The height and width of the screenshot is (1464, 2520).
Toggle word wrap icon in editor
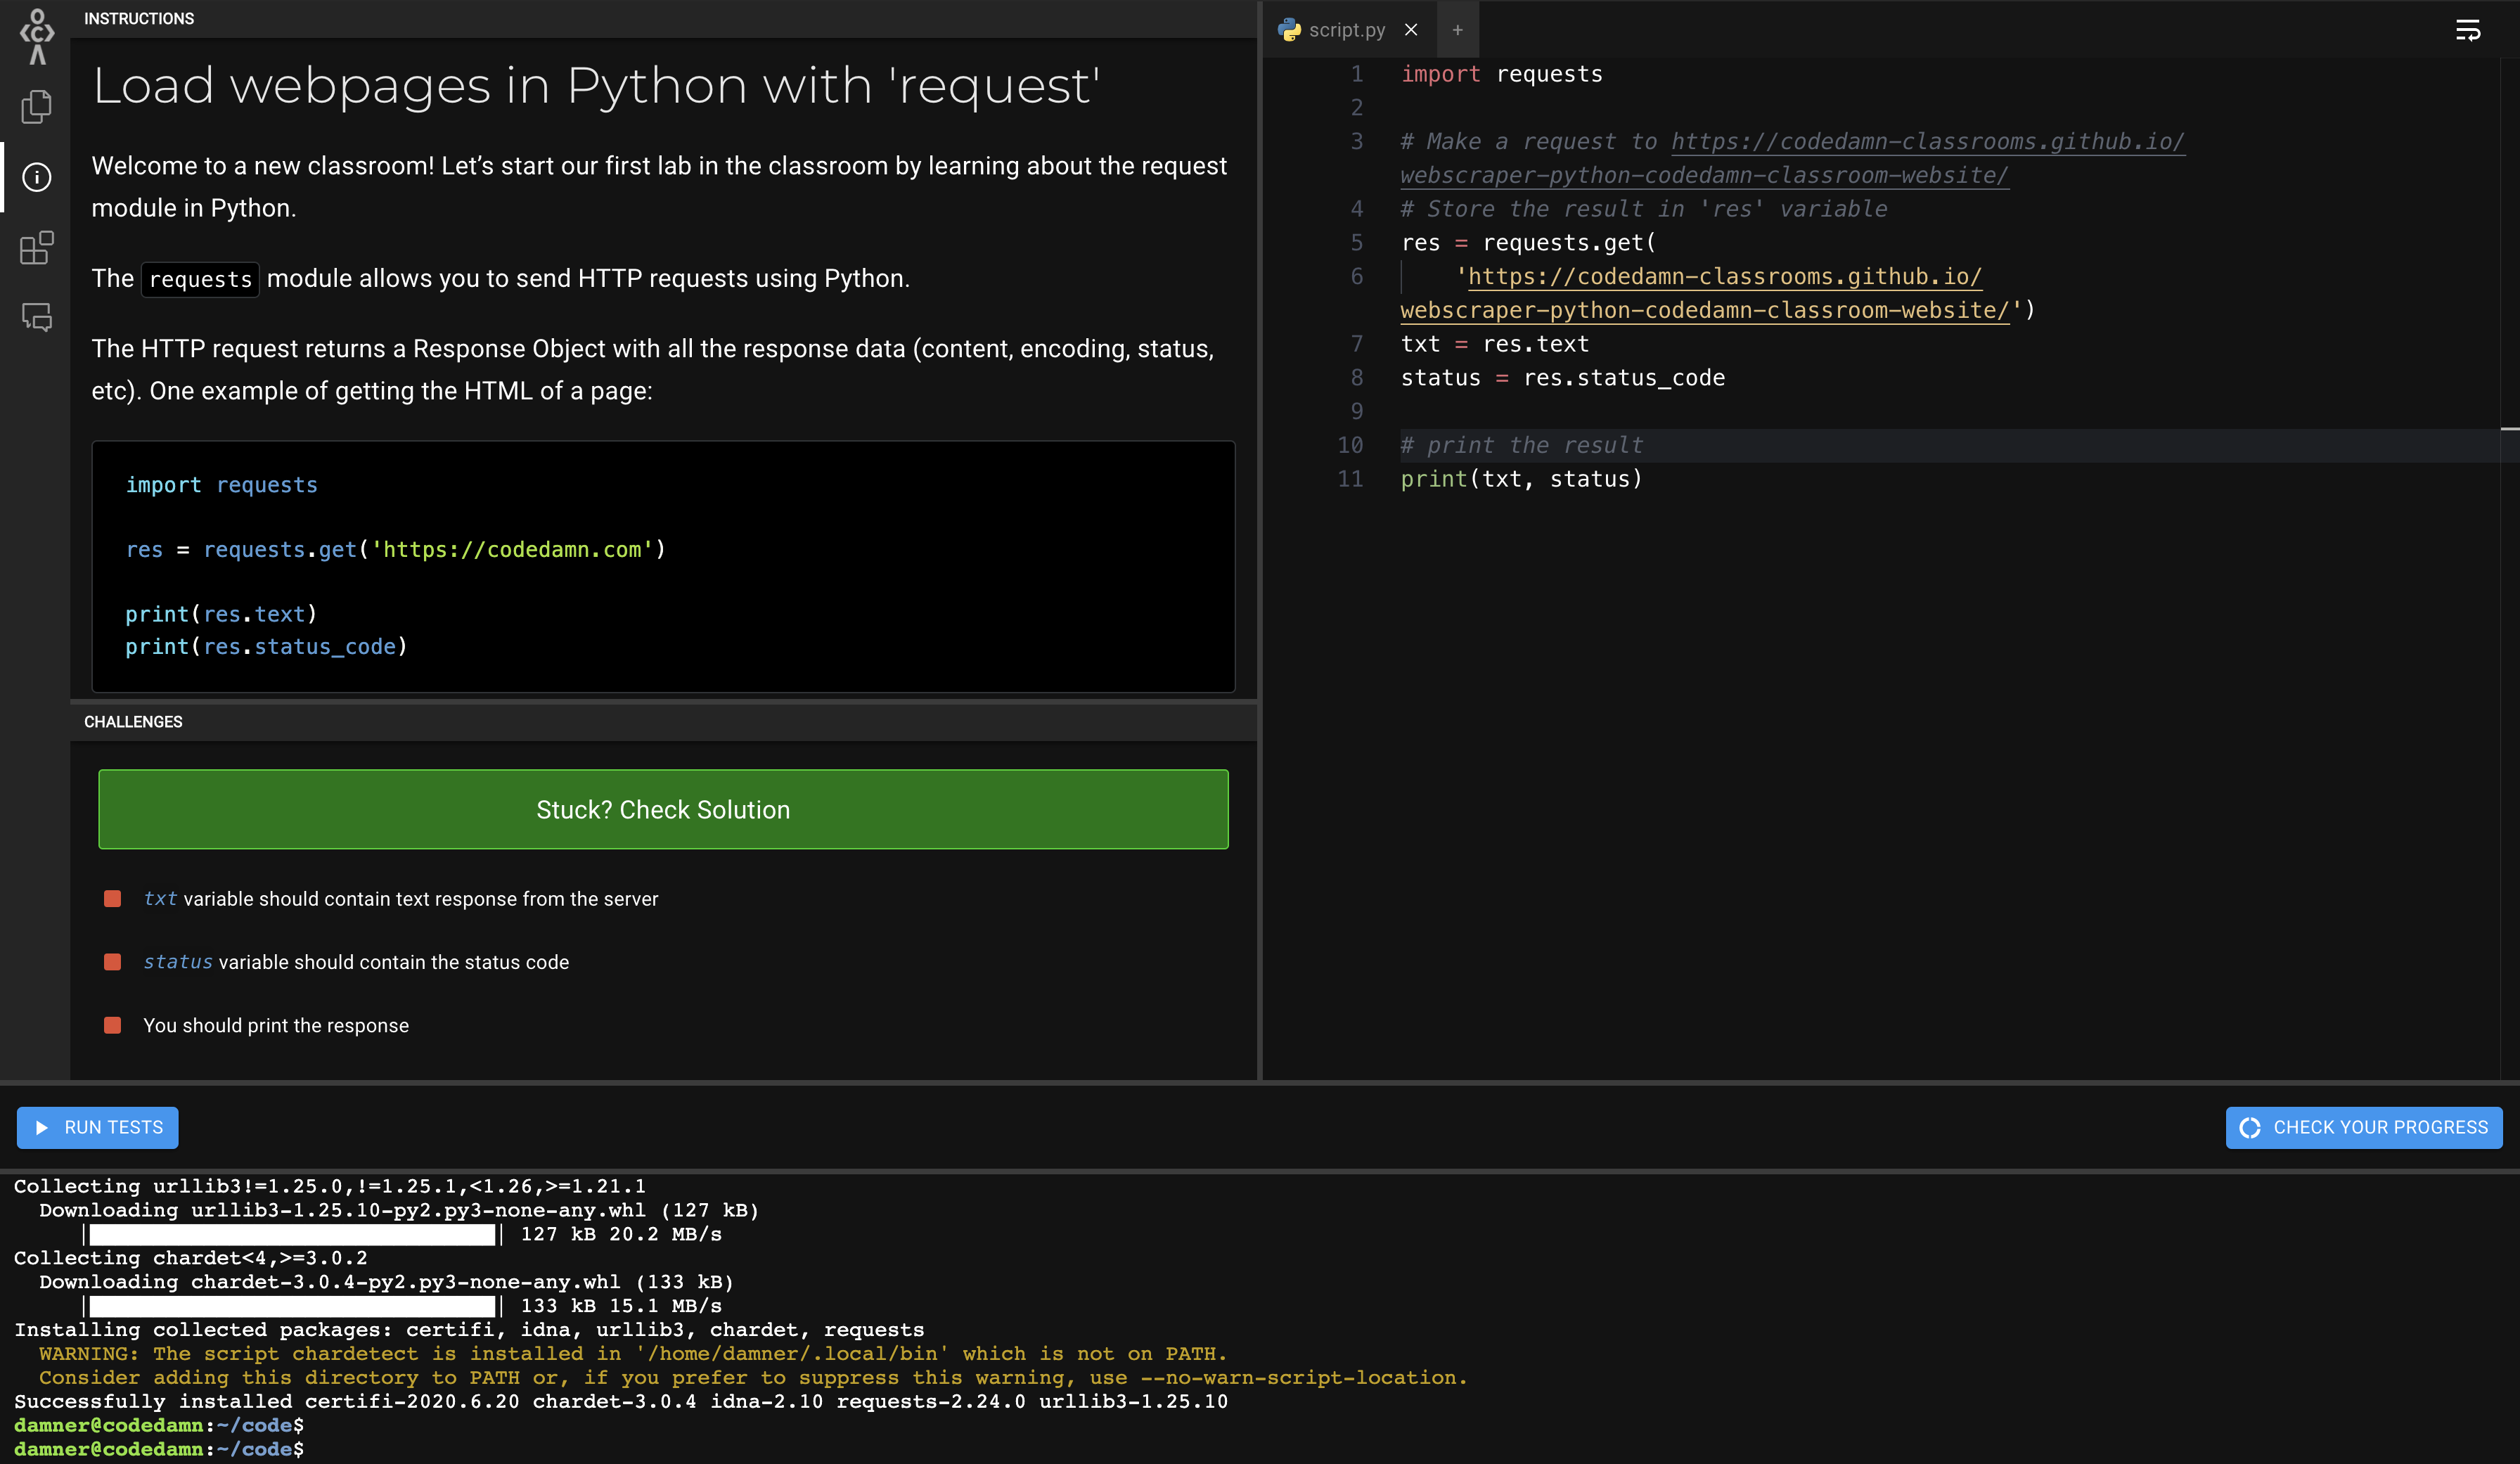point(2467,30)
